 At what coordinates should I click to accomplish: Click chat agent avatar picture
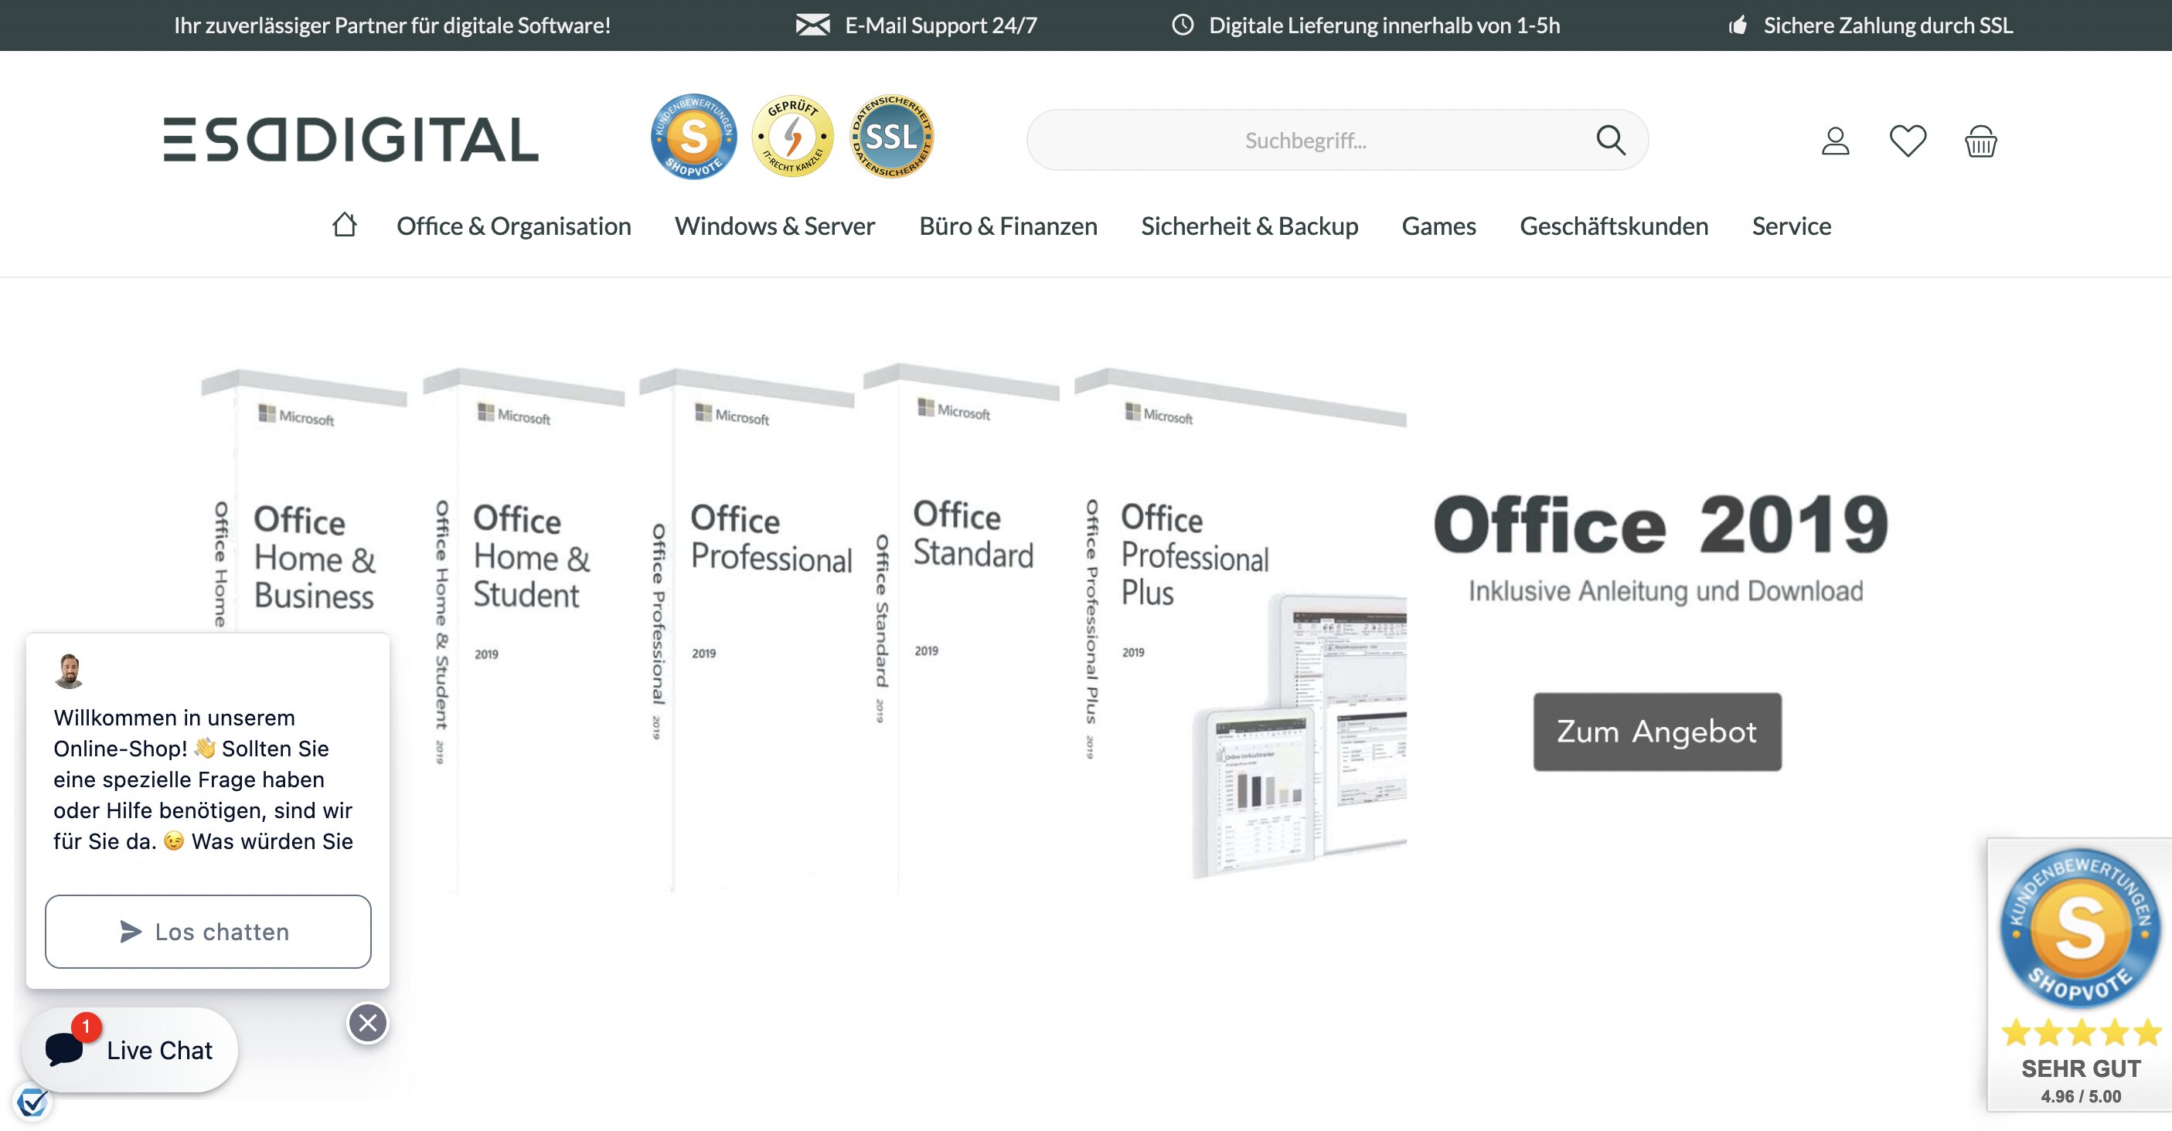[x=69, y=671]
